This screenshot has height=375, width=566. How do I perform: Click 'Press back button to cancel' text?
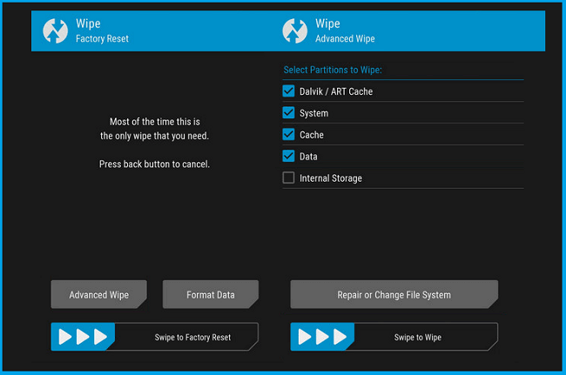154,164
